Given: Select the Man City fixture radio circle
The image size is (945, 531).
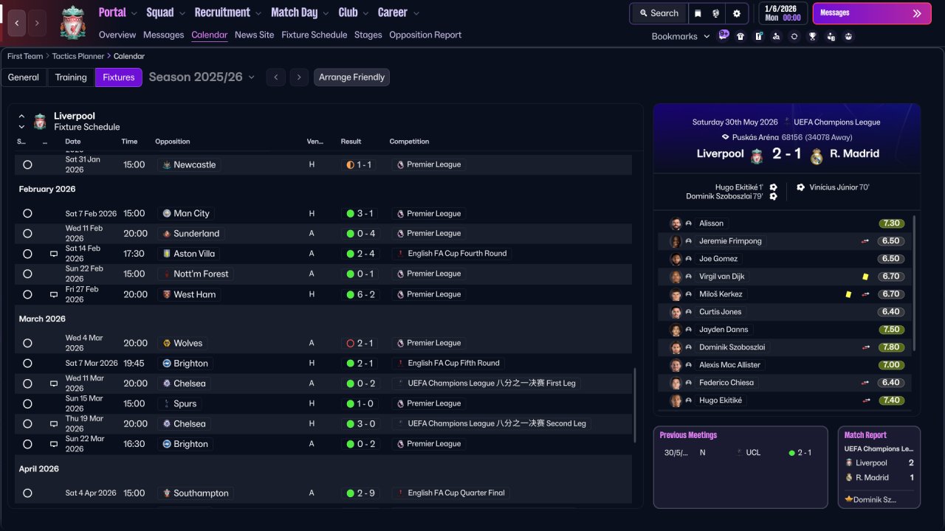Looking at the screenshot, I should pos(27,213).
